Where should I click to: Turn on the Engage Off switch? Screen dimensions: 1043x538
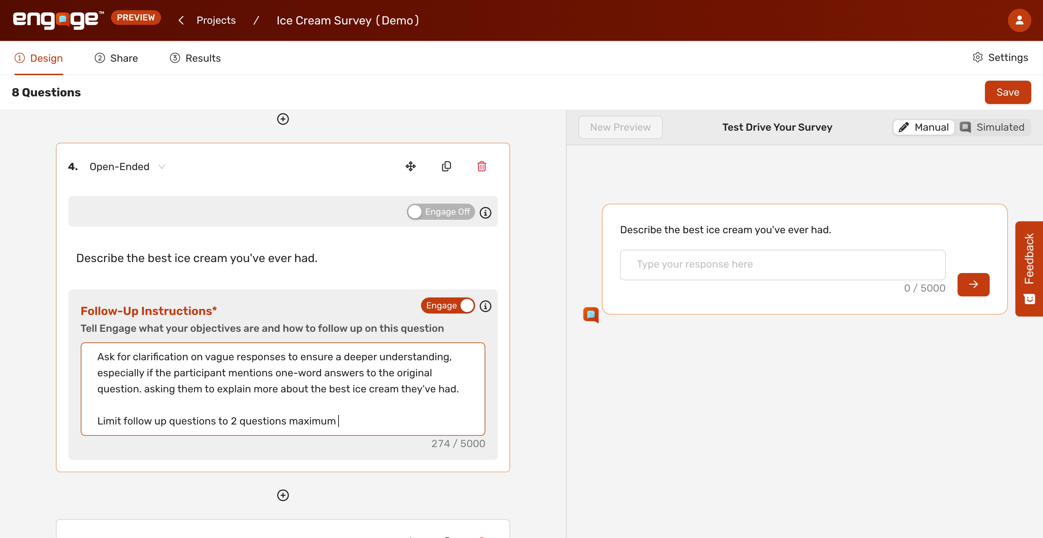tap(440, 212)
